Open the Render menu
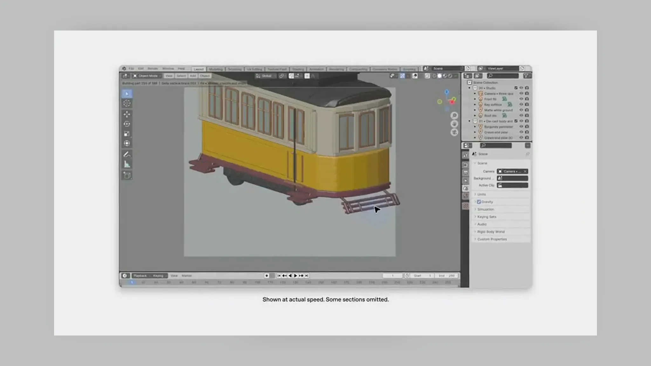This screenshot has width=651, height=366. (x=153, y=69)
